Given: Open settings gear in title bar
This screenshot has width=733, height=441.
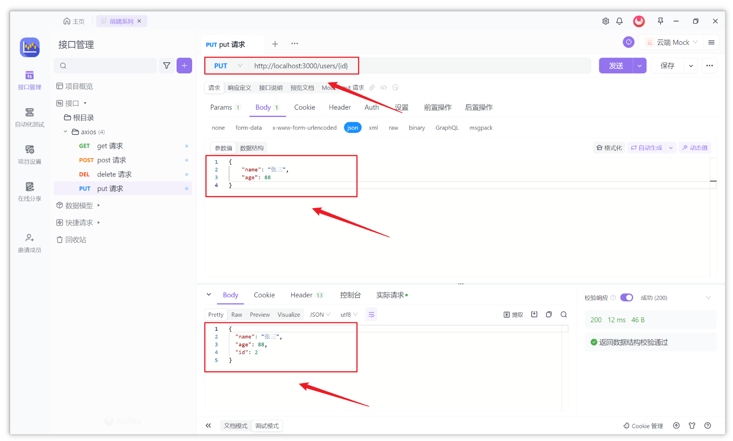Looking at the screenshot, I should click(x=606, y=21).
